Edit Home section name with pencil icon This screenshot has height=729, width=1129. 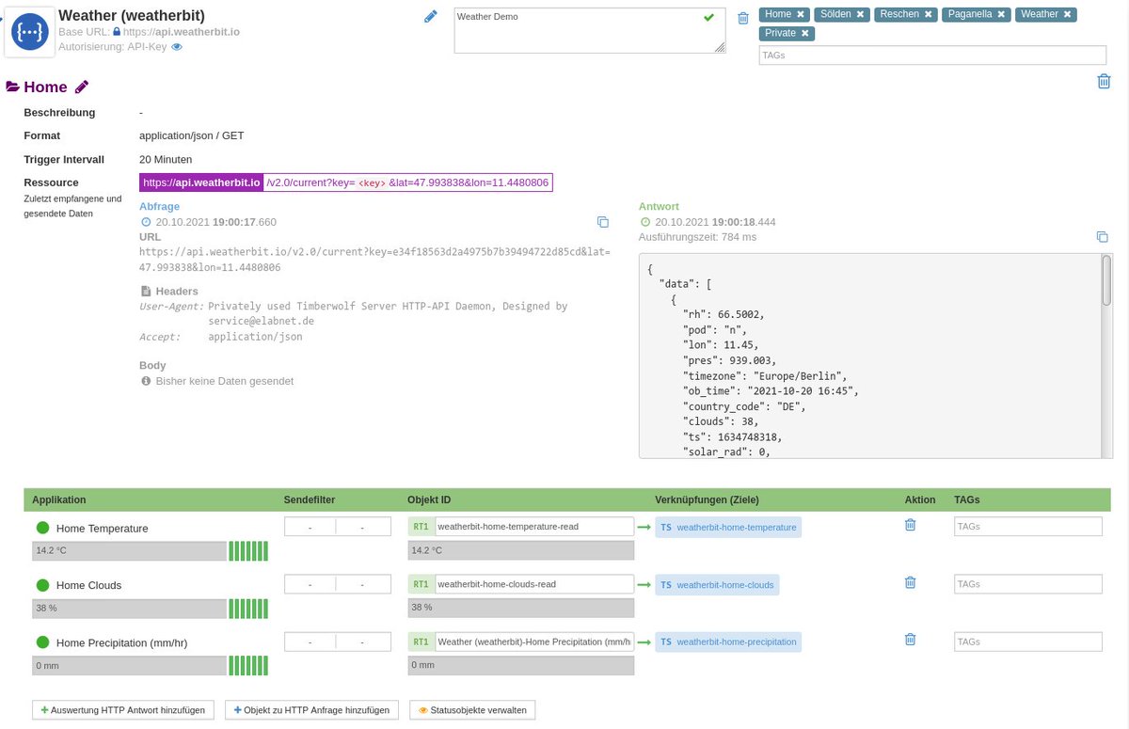[x=82, y=87]
